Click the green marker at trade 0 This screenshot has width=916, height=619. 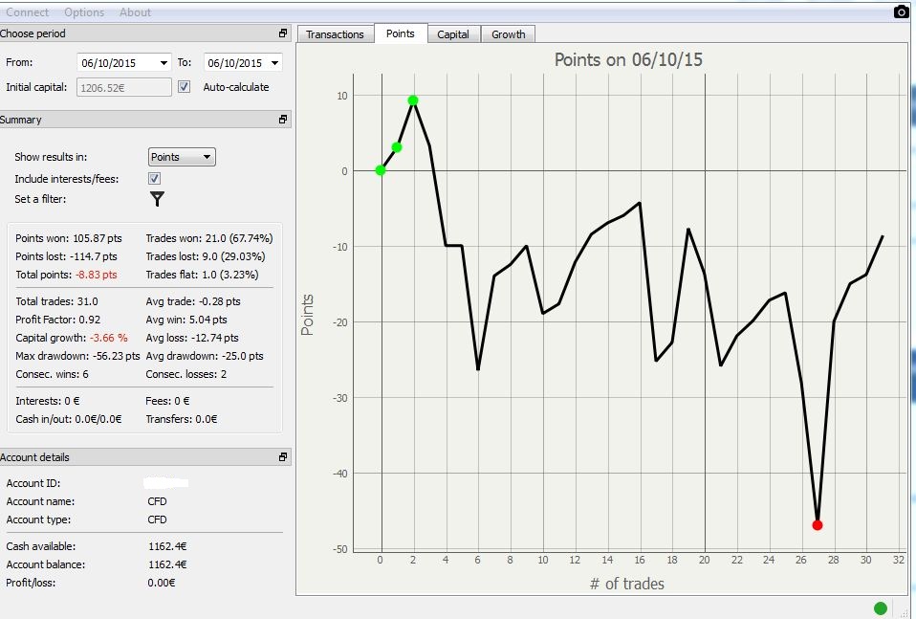coord(381,170)
